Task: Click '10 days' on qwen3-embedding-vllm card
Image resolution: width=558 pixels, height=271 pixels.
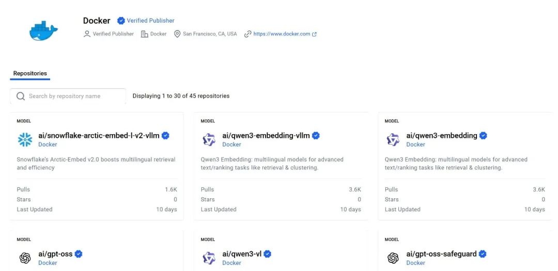Action: (350, 210)
